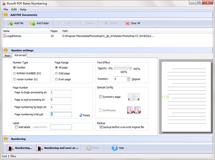Click the Reset refresh arrows icon

81,115
